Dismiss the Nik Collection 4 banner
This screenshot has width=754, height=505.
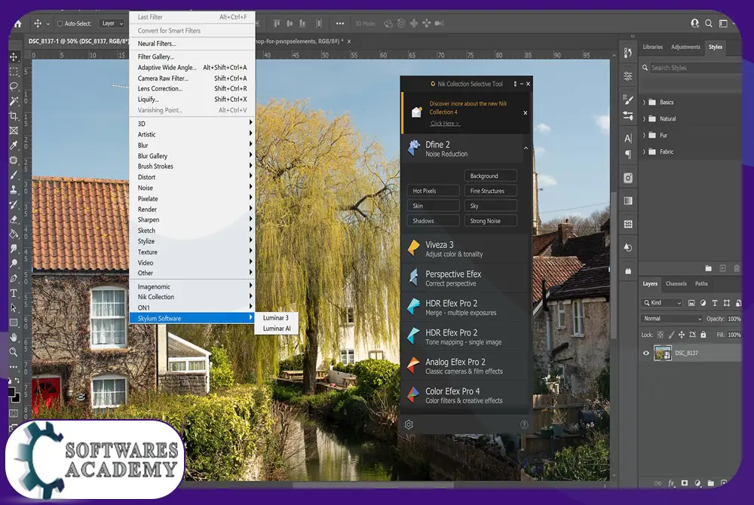pos(525,113)
